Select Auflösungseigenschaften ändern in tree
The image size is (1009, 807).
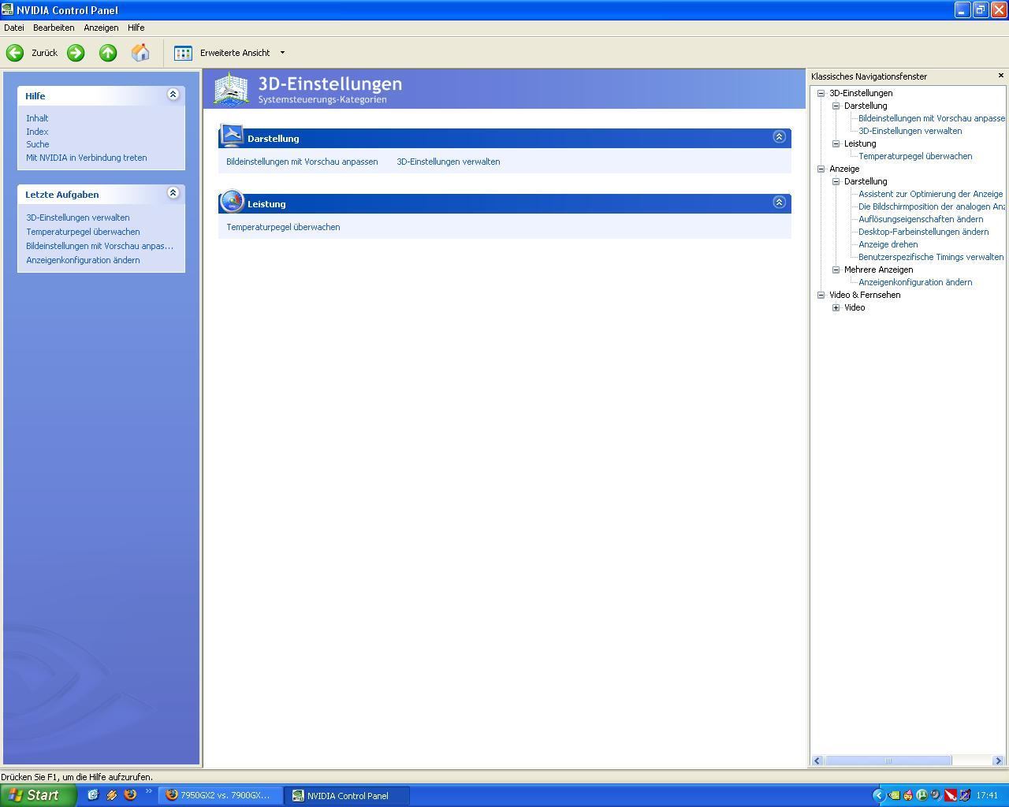[921, 219]
